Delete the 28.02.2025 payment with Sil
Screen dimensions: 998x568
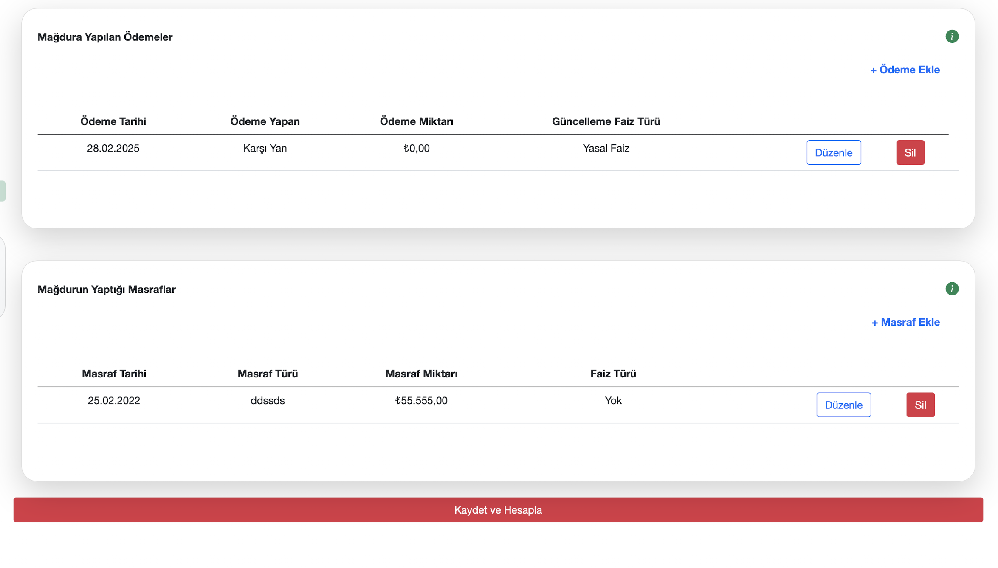[x=910, y=152]
